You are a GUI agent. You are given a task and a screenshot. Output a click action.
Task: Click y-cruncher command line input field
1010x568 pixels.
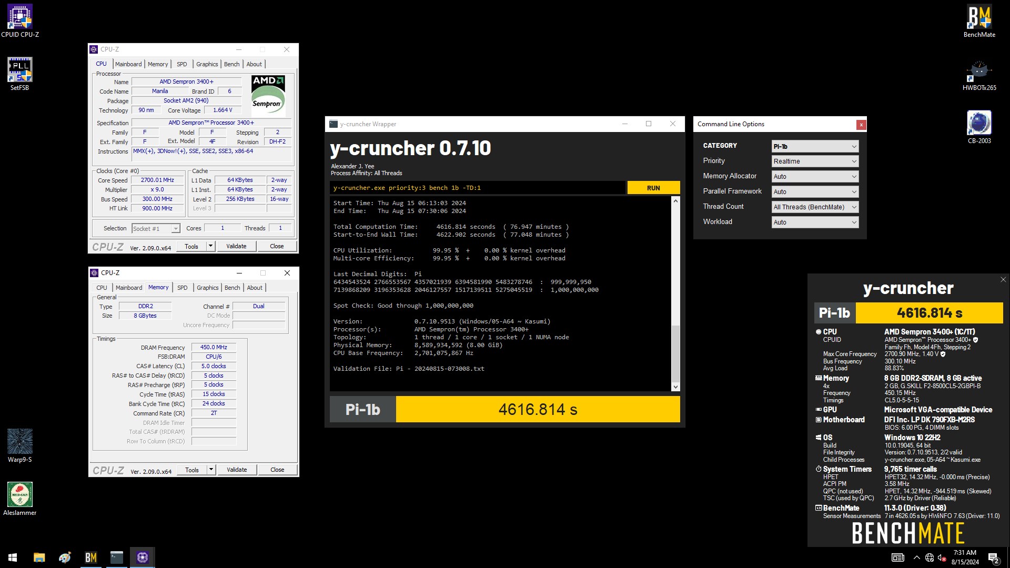pos(478,188)
